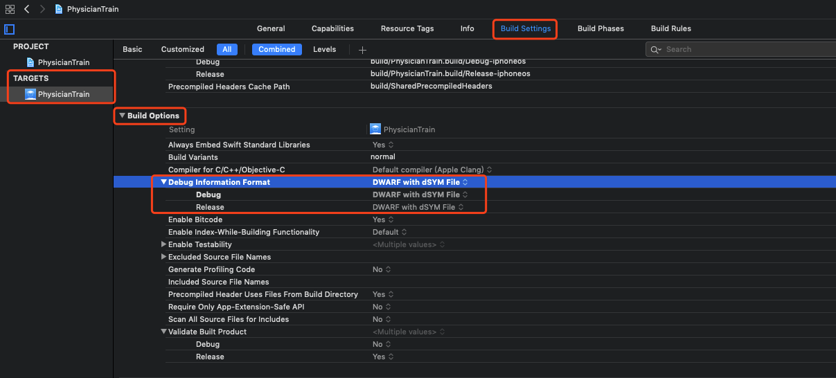Select Generate Profiling Code setting name
The height and width of the screenshot is (378, 836).
[211, 269]
